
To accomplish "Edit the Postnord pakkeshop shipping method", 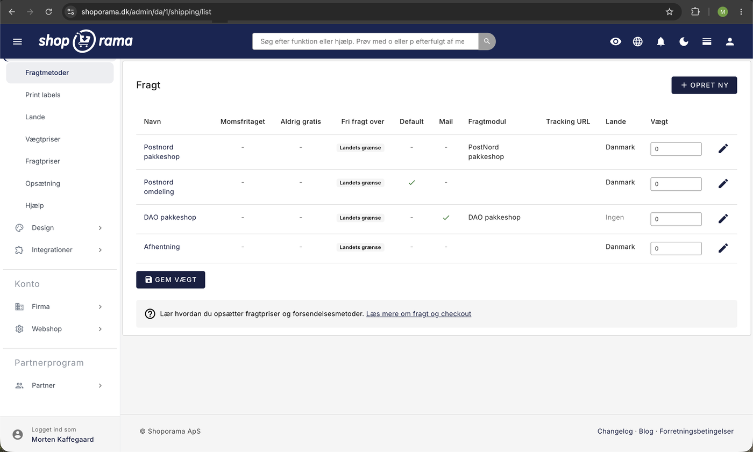I will coord(723,148).
